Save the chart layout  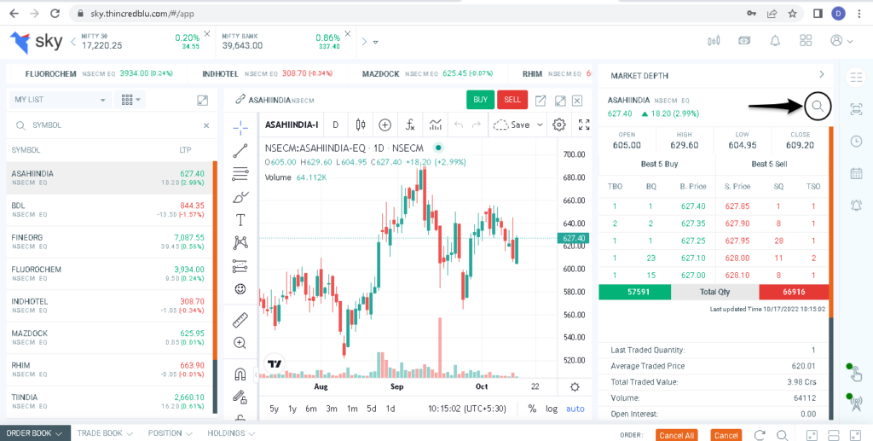pos(512,125)
